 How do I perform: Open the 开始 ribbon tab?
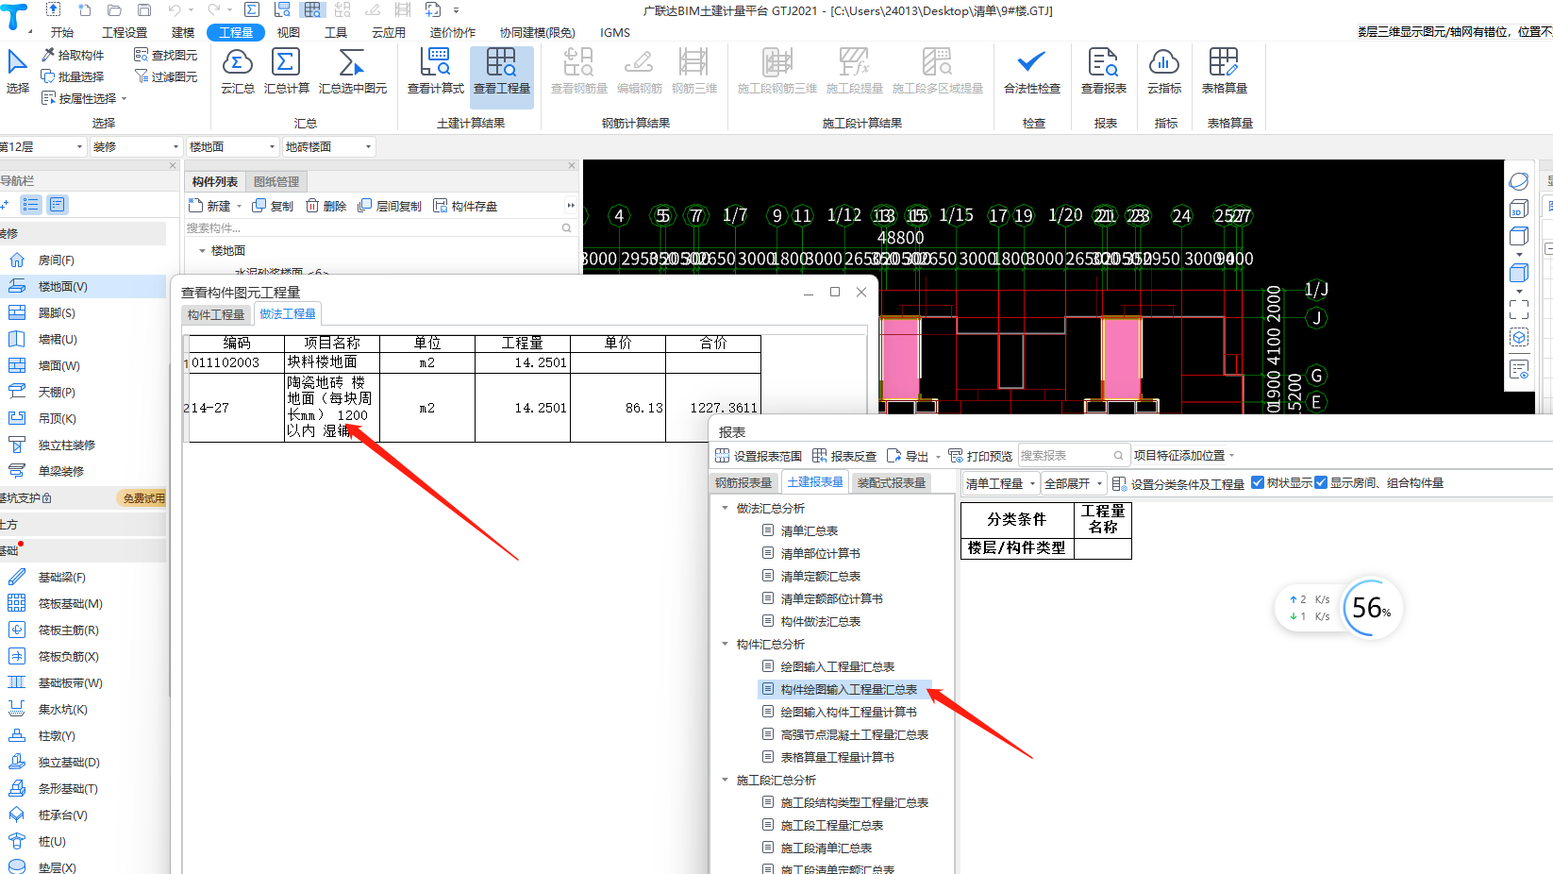(x=62, y=32)
